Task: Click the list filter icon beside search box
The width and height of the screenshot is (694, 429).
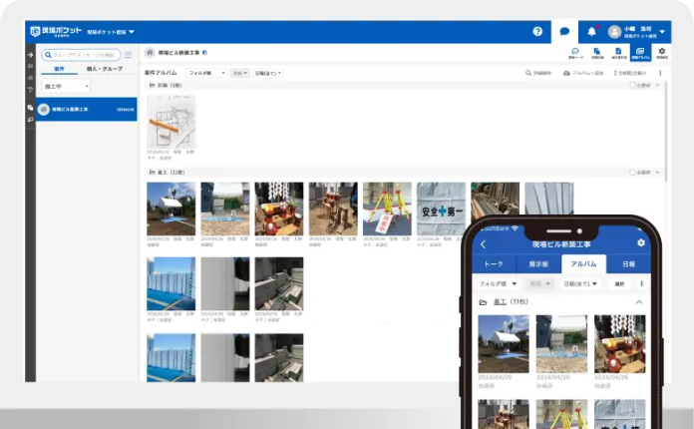Action: pos(128,55)
